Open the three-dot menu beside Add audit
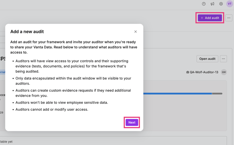The image size is (234, 145). (x=229, y=18)
